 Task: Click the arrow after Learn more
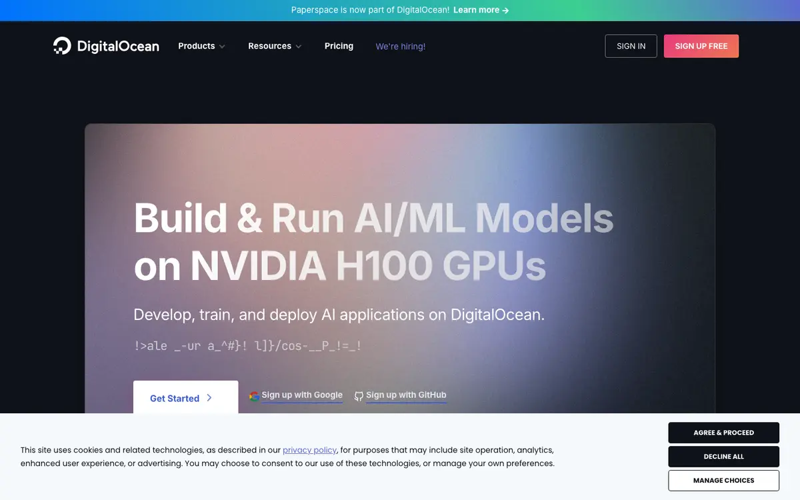[x=505, y=10]
